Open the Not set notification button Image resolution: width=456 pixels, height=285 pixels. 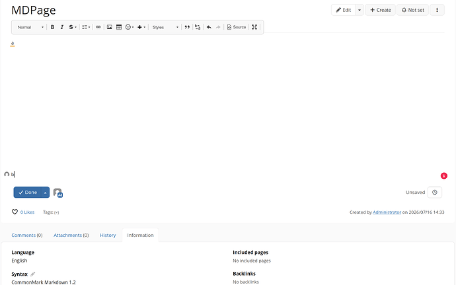point(412,10)
